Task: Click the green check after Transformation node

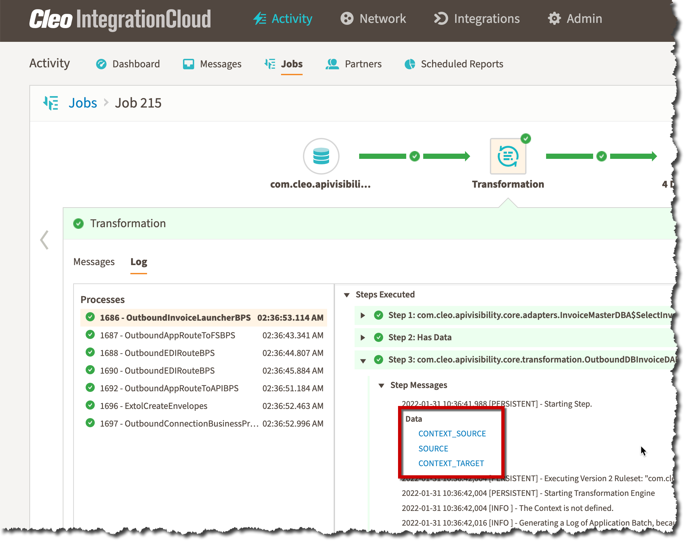Action: [x=602, y=156]
